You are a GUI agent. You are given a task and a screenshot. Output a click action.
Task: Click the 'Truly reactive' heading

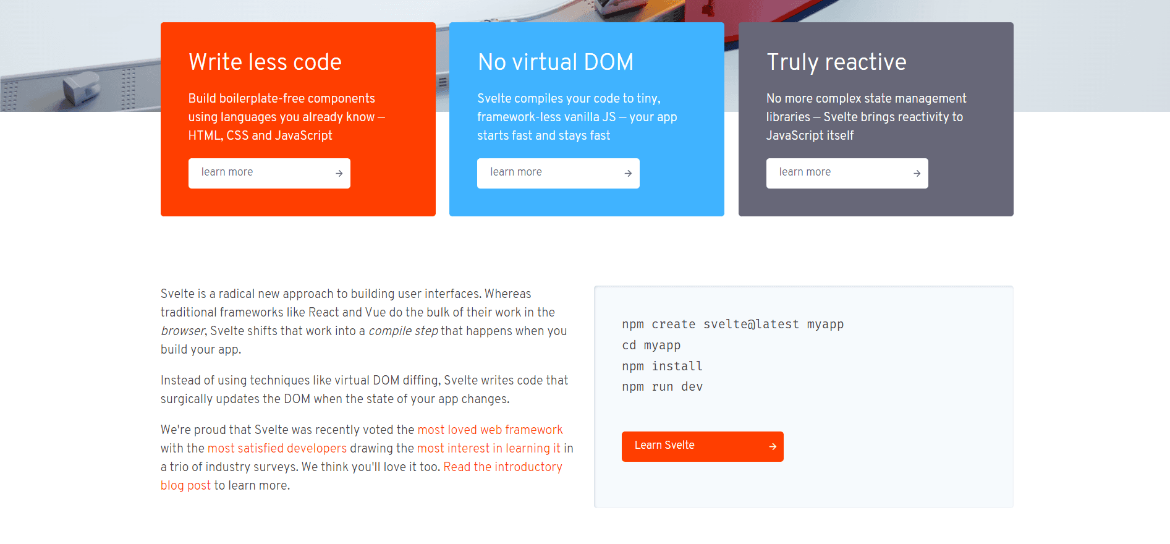pyautogui.click(x=836, y=62)
